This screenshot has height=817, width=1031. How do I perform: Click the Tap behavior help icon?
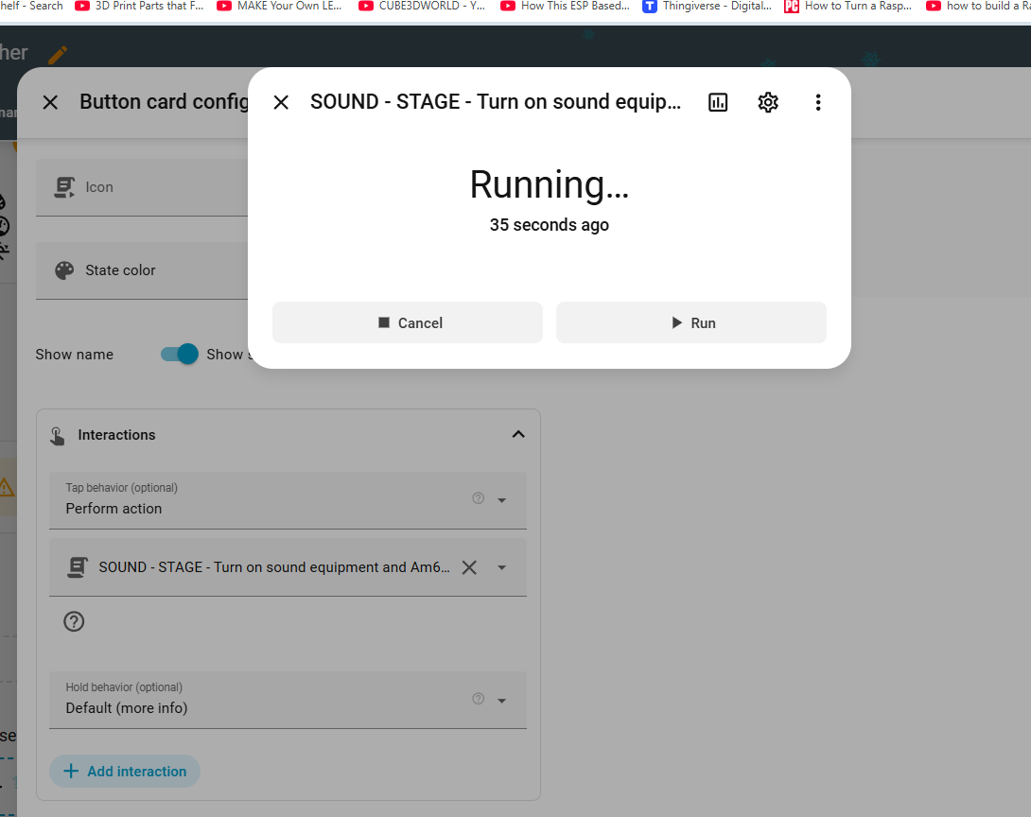(478, 498)
